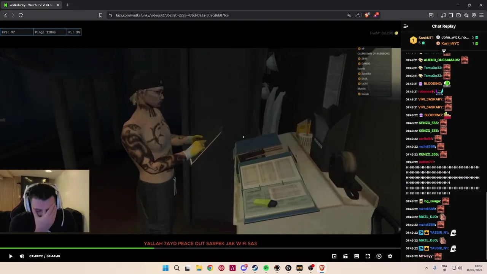Click username hatiim711 in chat
The width and height of the screenshot is (487, 274).
[426, 162]
